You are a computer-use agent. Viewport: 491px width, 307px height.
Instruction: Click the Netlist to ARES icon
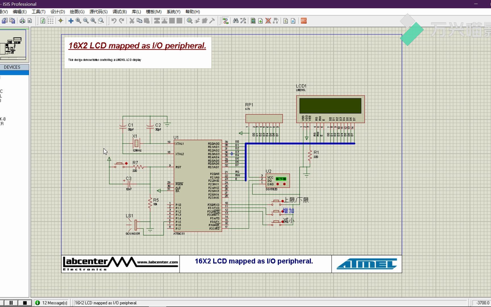tap(304, 21)
